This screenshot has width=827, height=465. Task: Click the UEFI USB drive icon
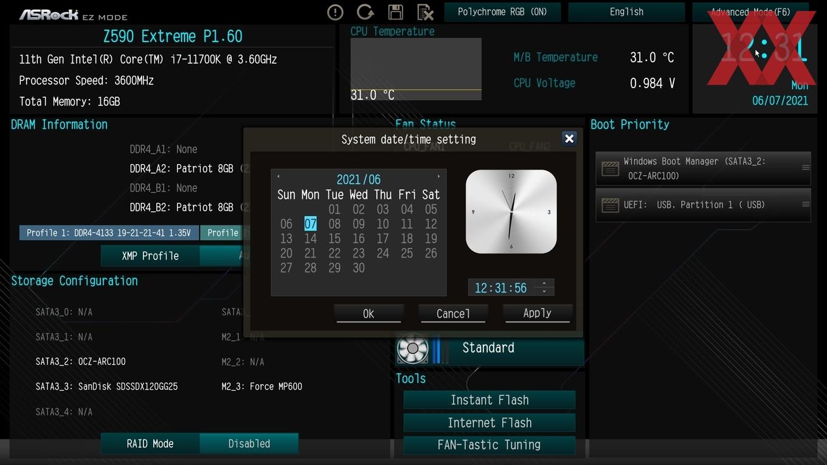coord(610,205)
